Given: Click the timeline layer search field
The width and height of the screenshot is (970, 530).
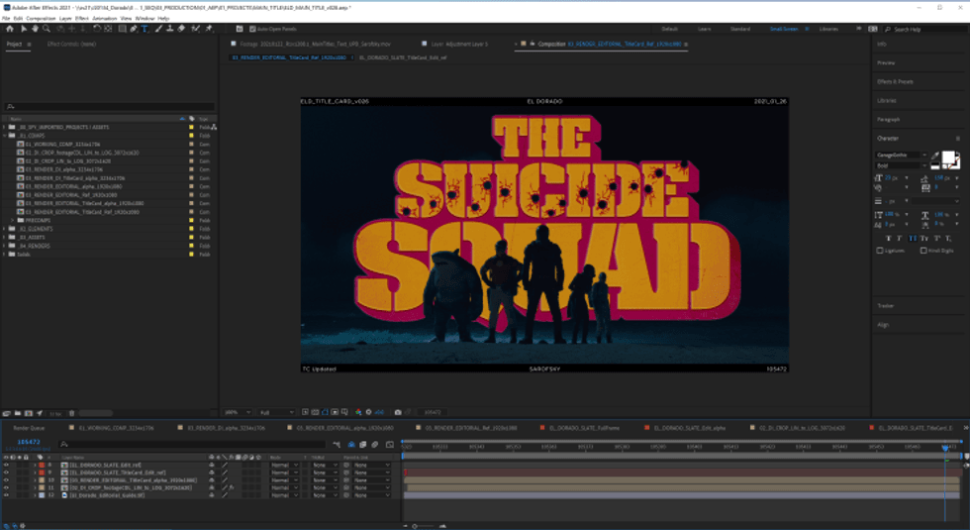Looking at the screenshot, I should click(192, 444).
